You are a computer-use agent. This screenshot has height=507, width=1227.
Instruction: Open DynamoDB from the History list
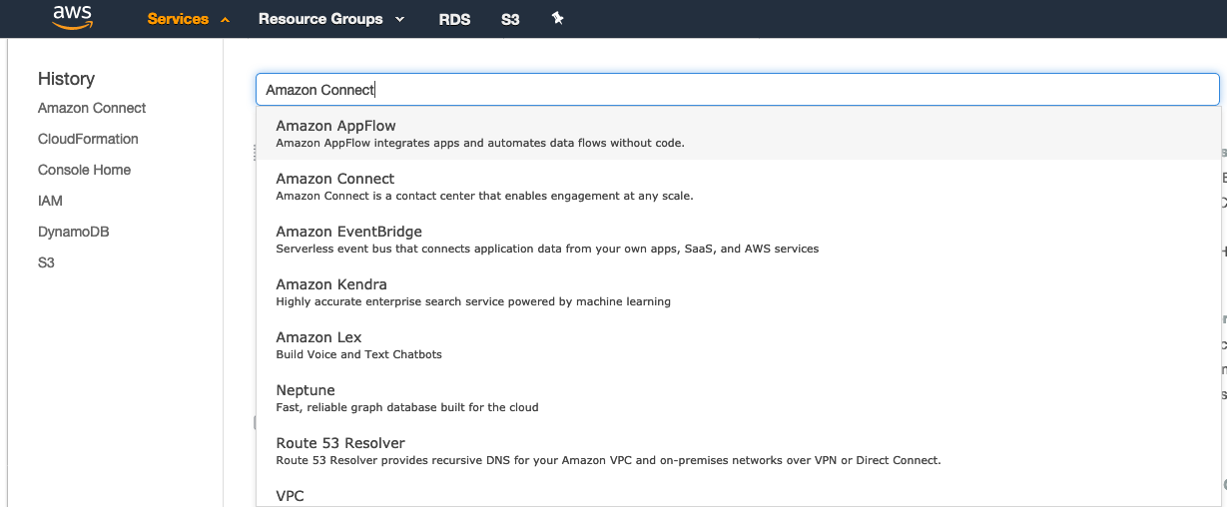pos(73,232)
